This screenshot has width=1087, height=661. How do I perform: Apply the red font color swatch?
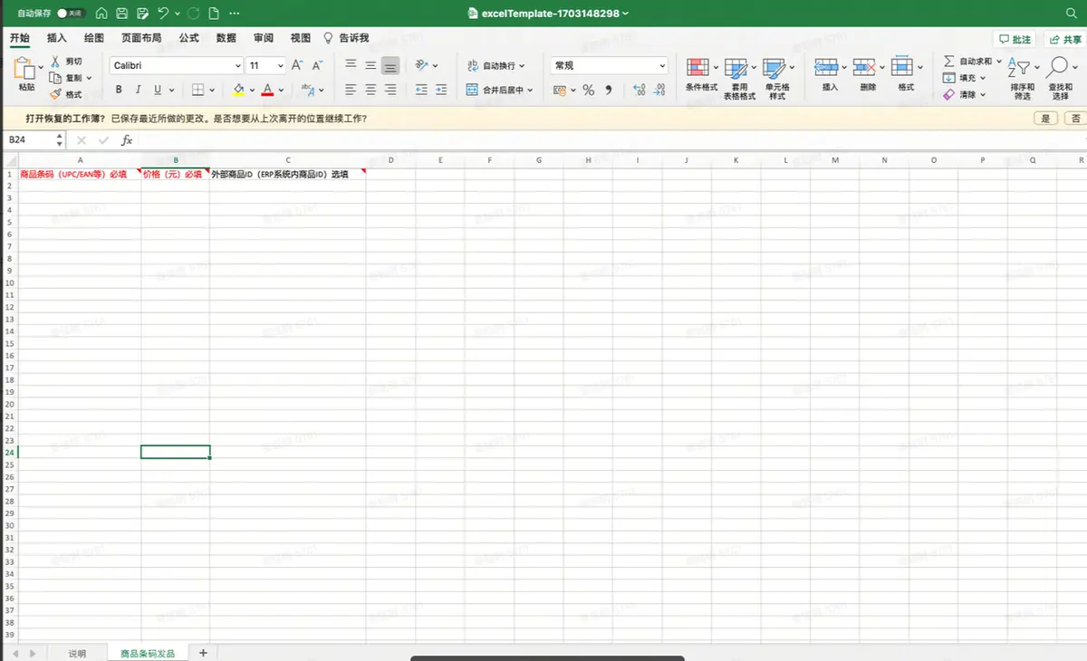(267, 90)
